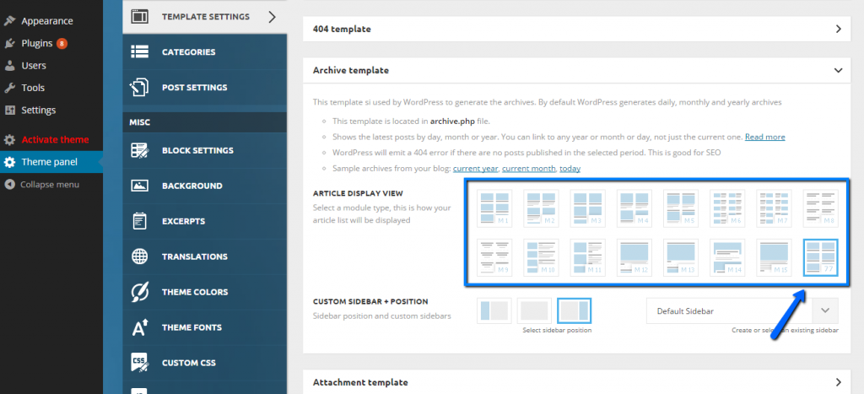The width and height of the screenshot is (864, 394).
Task: Set sidebar position to left
Action: tap(494, 310)
